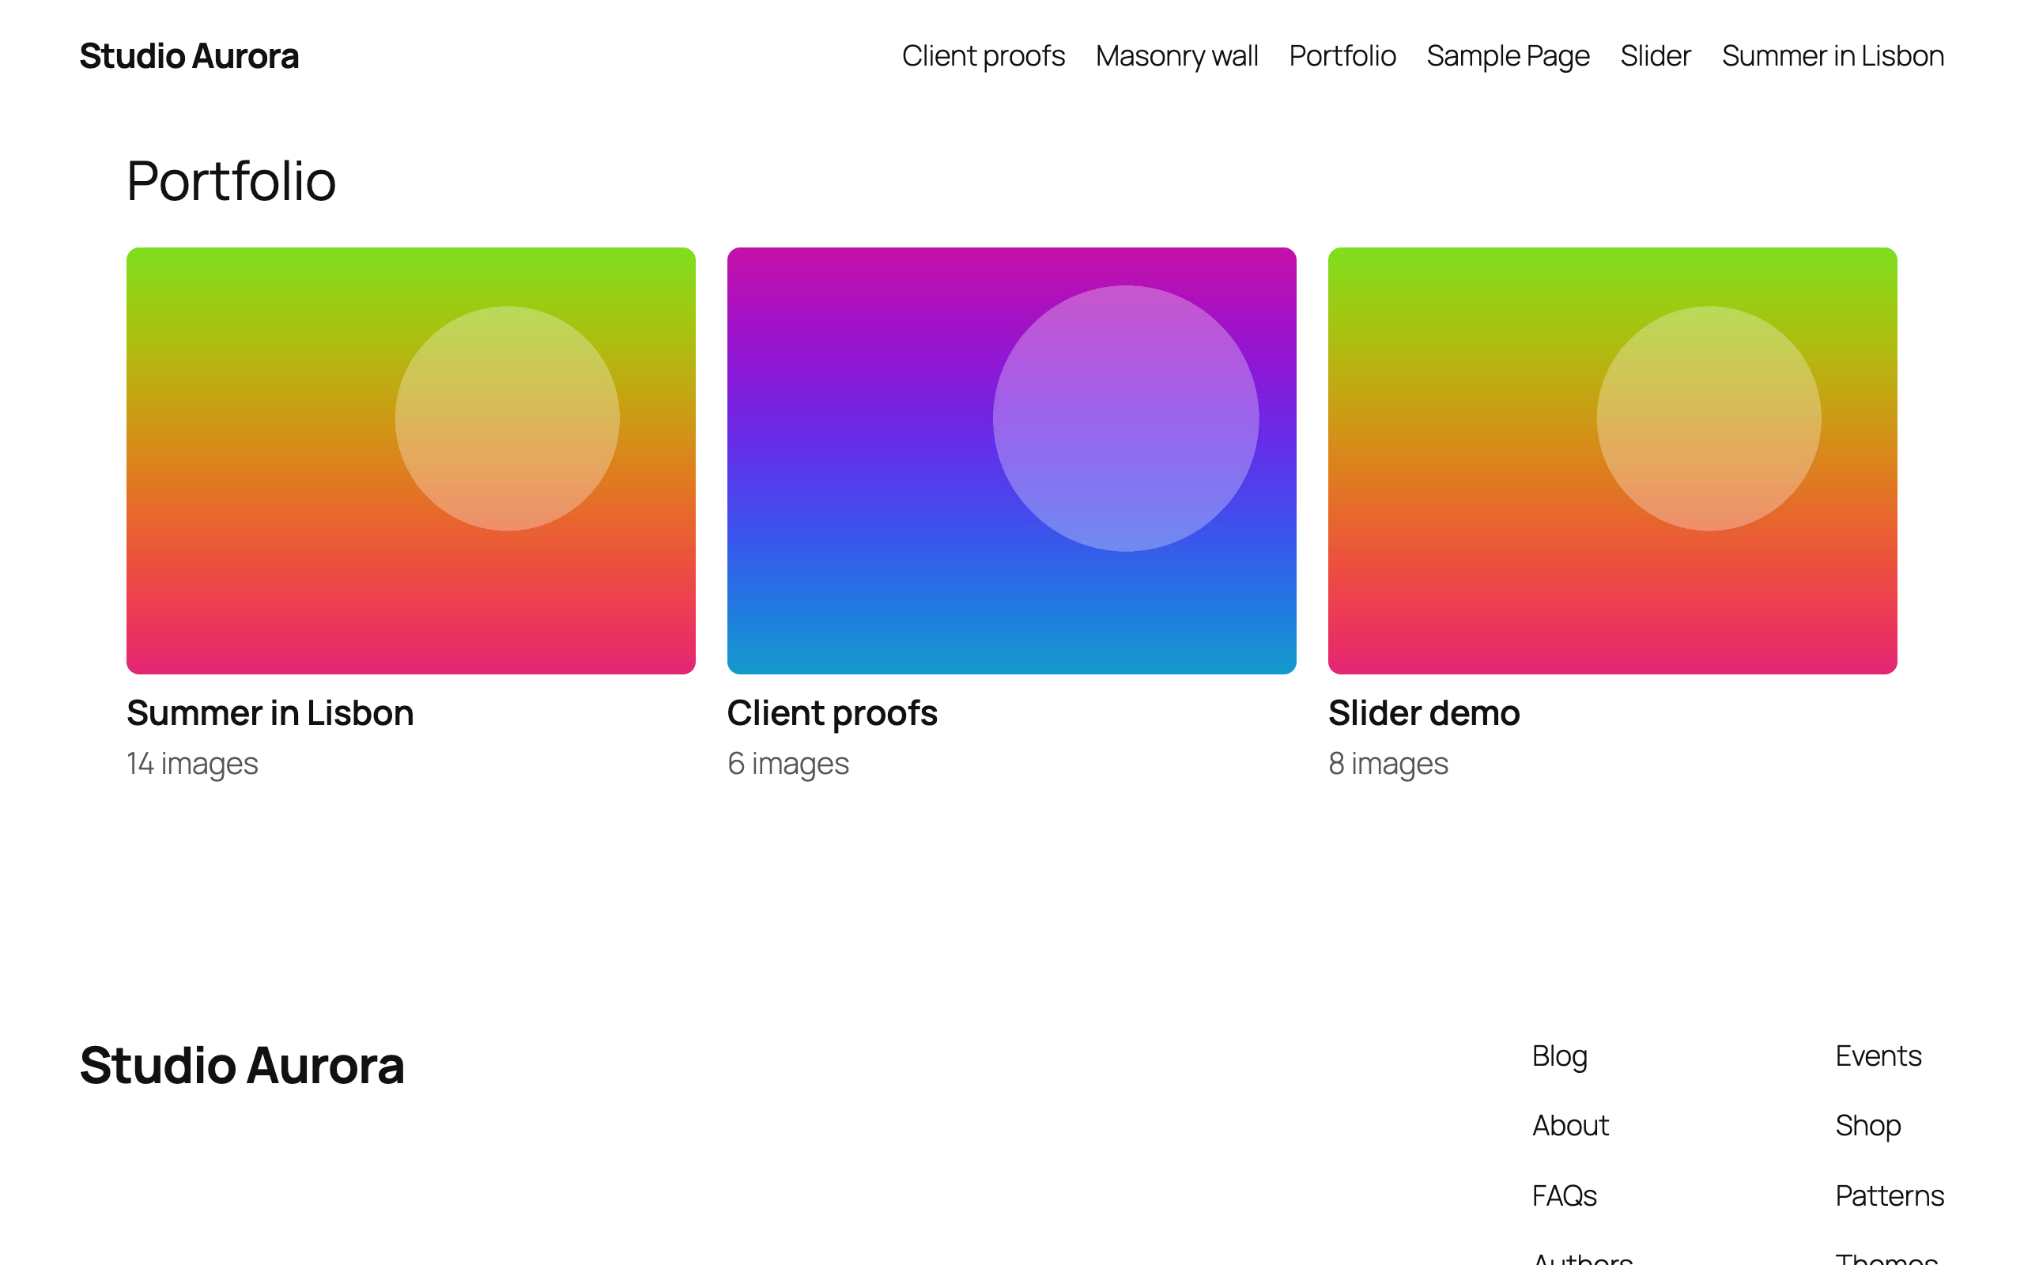Screen dimensions: 2024x1265
Task: Open the Slider demo gallery thumbnail
Action: tap(1613, 460)
